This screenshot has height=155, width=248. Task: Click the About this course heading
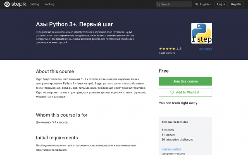pos(55,72)
